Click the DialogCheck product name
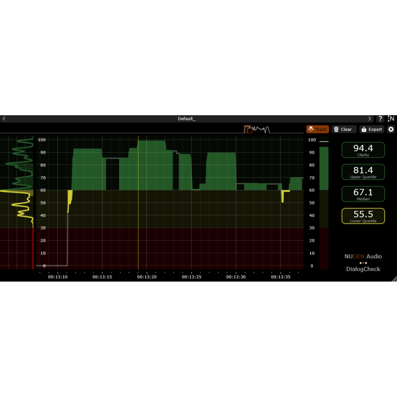The width and height of the screenshot is (397, 397). click(x=363, y=269)
